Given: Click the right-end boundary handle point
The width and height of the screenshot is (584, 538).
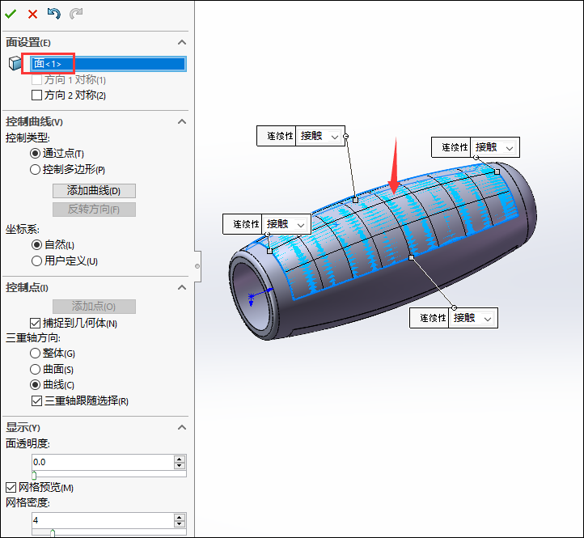Looking at the screenshot, I should 497,172.
